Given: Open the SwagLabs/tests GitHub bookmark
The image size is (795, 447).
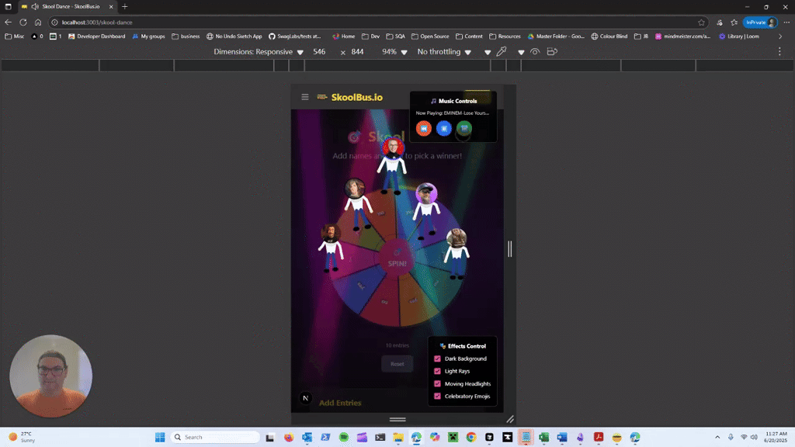Looking at the screenshot, I should click(x=294, y=36).
